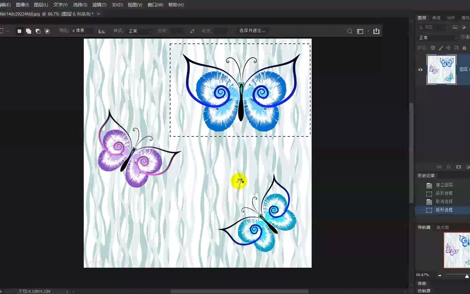The image size is (470, 294).
Task: Open the 信息 info panel tab
Action: (x=422, y=283)
